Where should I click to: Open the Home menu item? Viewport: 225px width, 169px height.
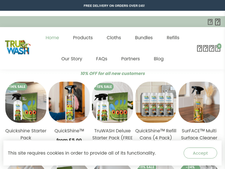click(52, 38)
